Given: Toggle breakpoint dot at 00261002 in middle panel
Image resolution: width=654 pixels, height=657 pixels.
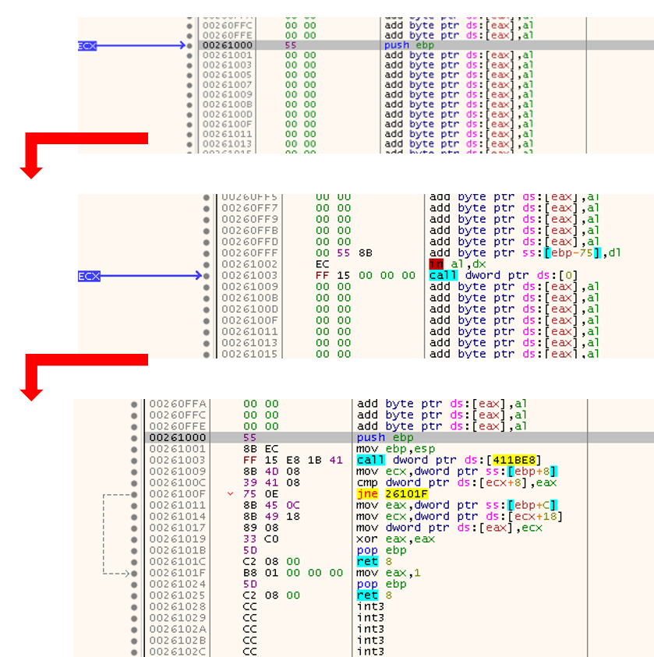Looking at the screenshot, I should tap(206, 265).
